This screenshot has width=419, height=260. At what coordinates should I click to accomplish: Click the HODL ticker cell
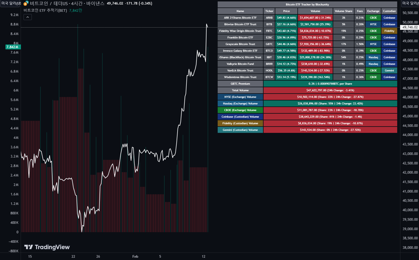(x=269, y=71)
